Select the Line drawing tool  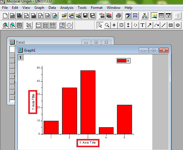[x=164, y=25]
